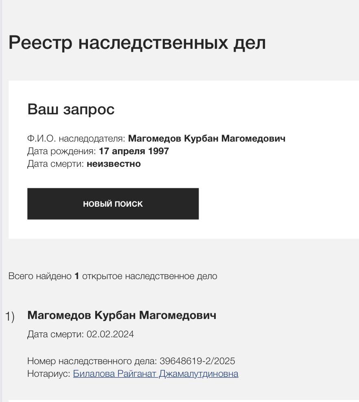Select the bold name in Ваш запрос
Screen dimensions: 359x402
coord(206,138)
